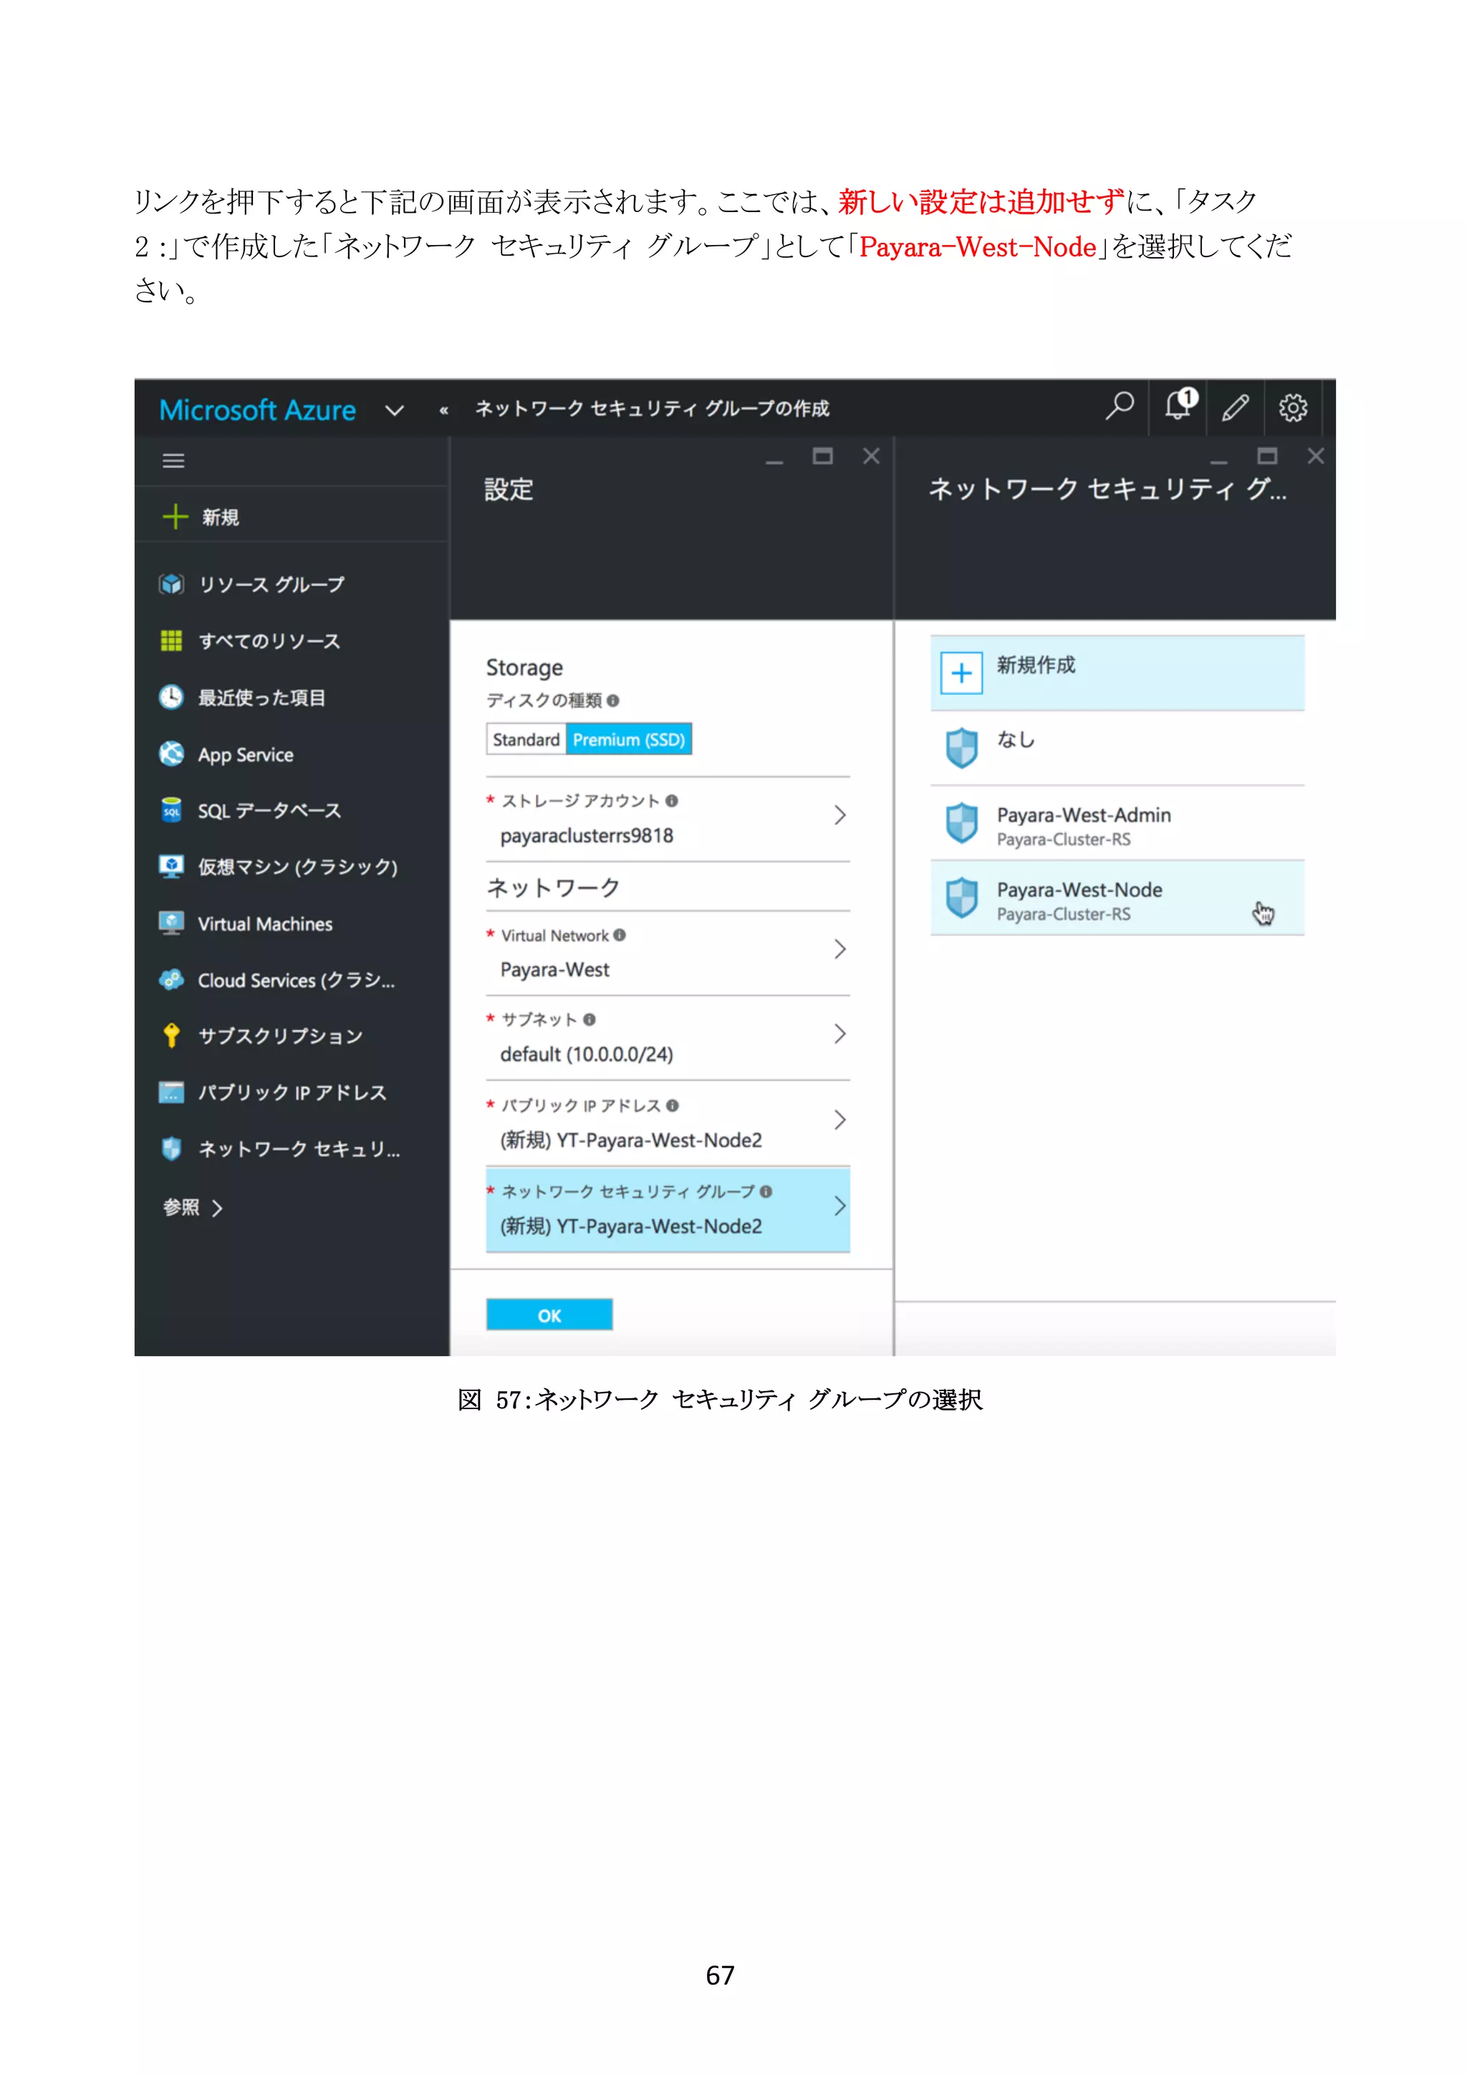Viewport: 1467px width, 2076px height.
Task: Click info icon beside サブネット
Action: click(590, 1020)
